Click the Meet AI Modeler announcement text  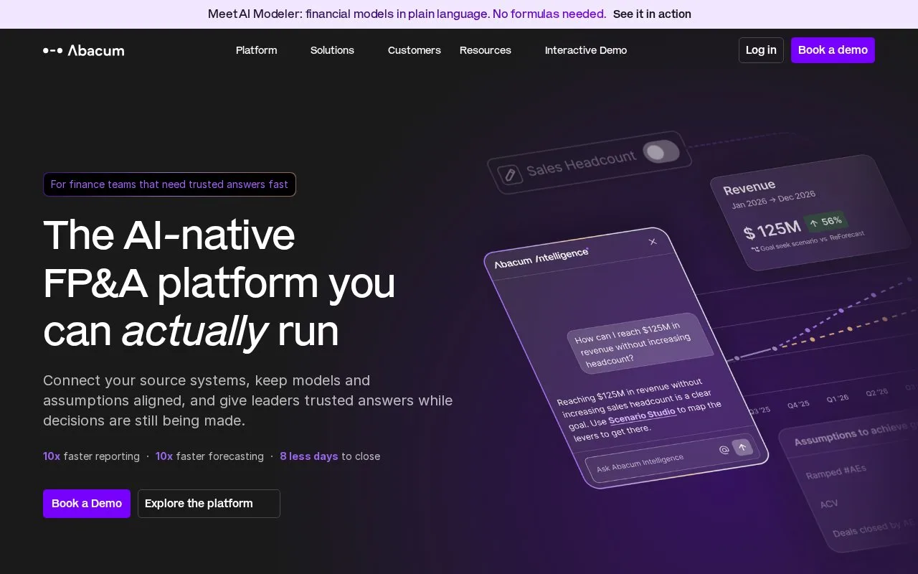pos(407,14)
